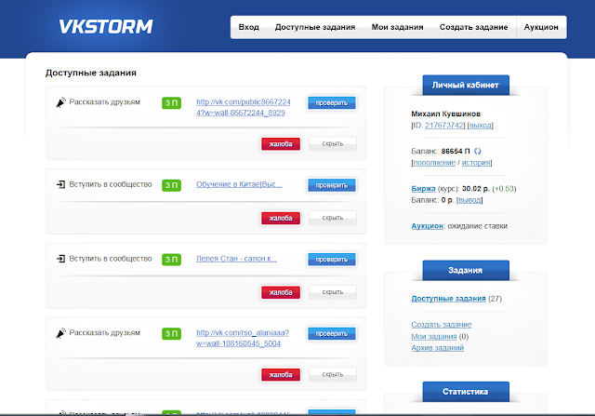Open the Аукцион link in Личный кабинет
The width and height of the screenshot is (595, 416).
[428, 226]
